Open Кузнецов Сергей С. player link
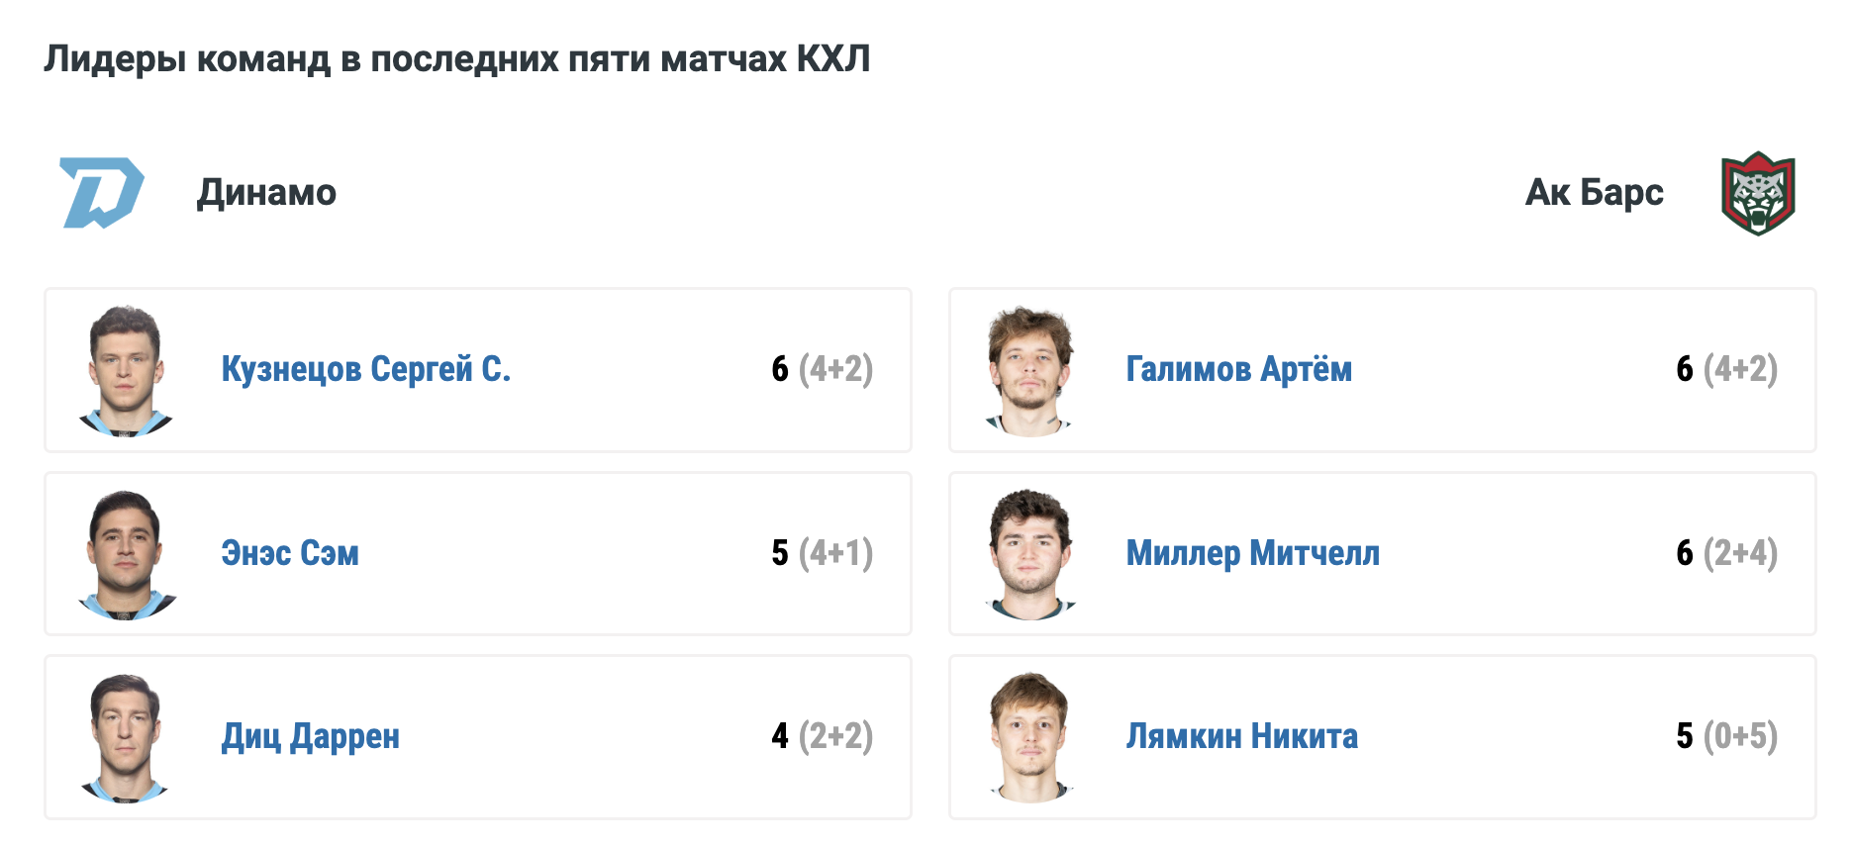Image resolution: width=1853 pixels, height=847 pixels. 365,369
